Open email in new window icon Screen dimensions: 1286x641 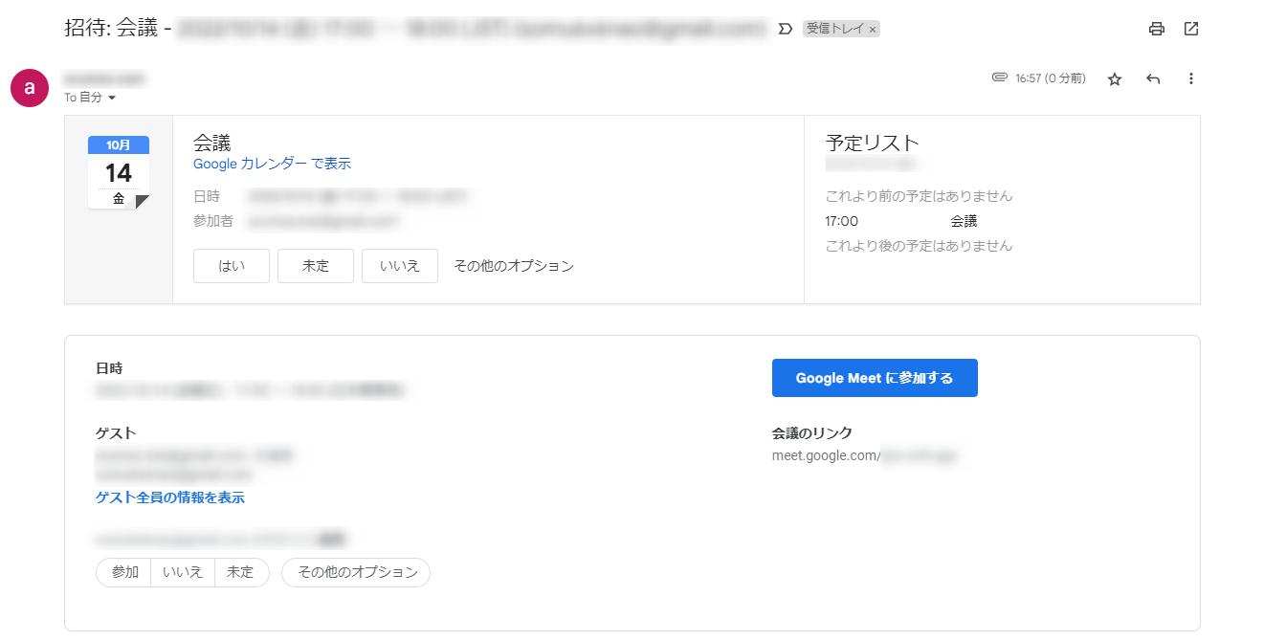tap(1191, 29)
